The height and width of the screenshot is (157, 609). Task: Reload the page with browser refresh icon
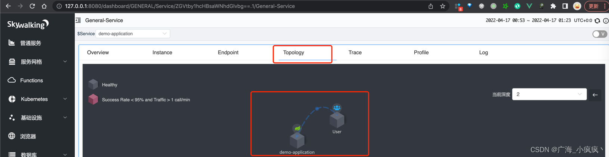(32, 6)
